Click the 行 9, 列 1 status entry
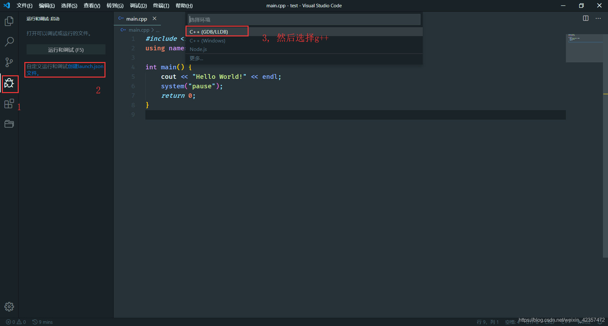The image size is (608, 326). click(488, 322)
